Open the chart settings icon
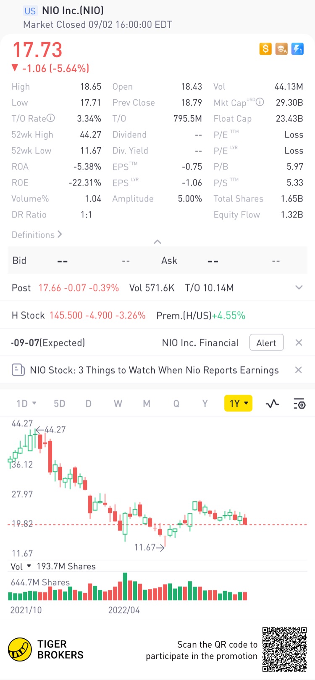The height and width of the screenshot is (680, 315). pos(299,404)
